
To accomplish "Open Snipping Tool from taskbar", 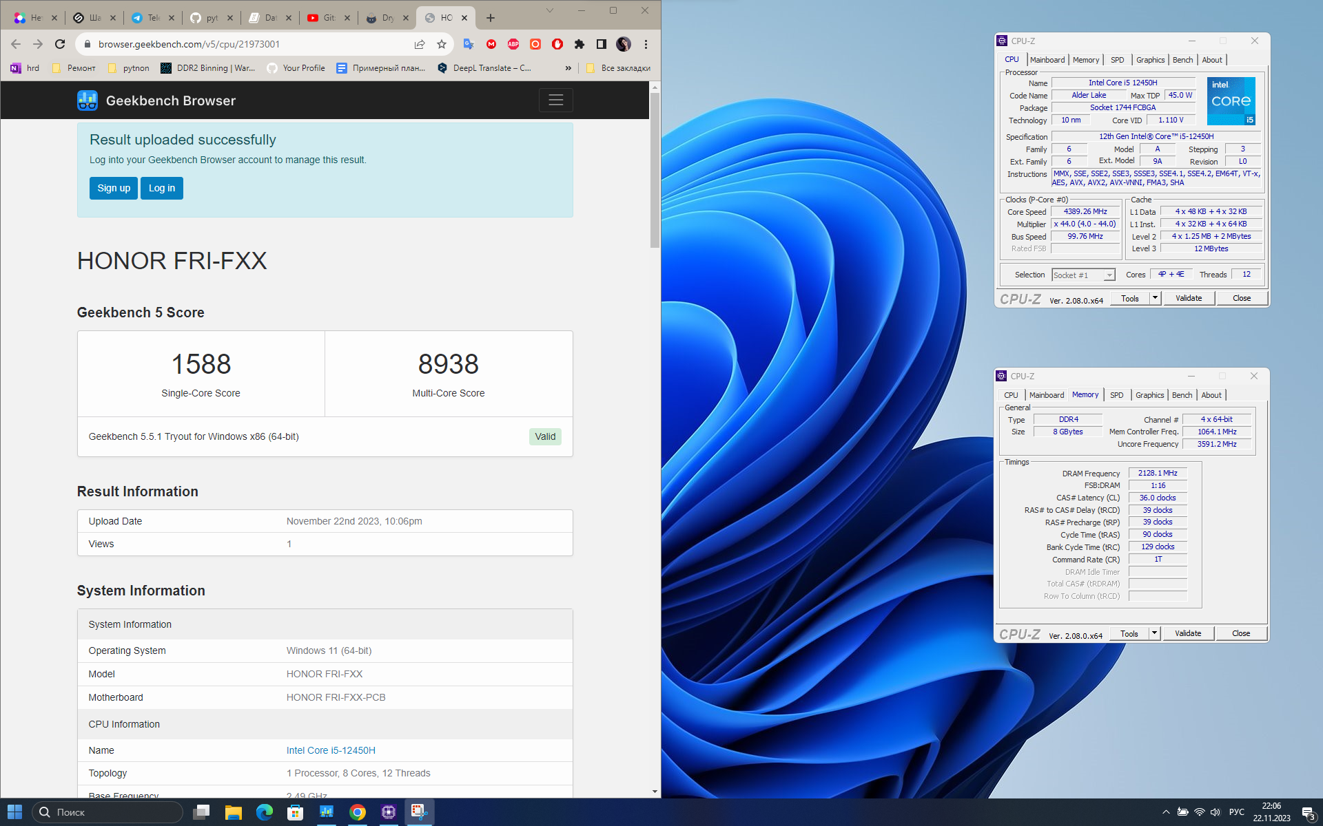I will pos(419,812).
